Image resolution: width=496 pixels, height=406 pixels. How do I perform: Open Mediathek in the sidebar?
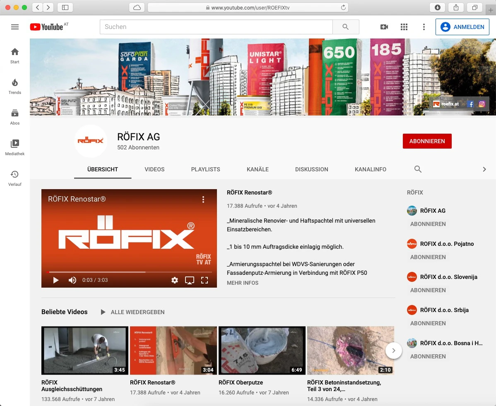coord(15,148)
